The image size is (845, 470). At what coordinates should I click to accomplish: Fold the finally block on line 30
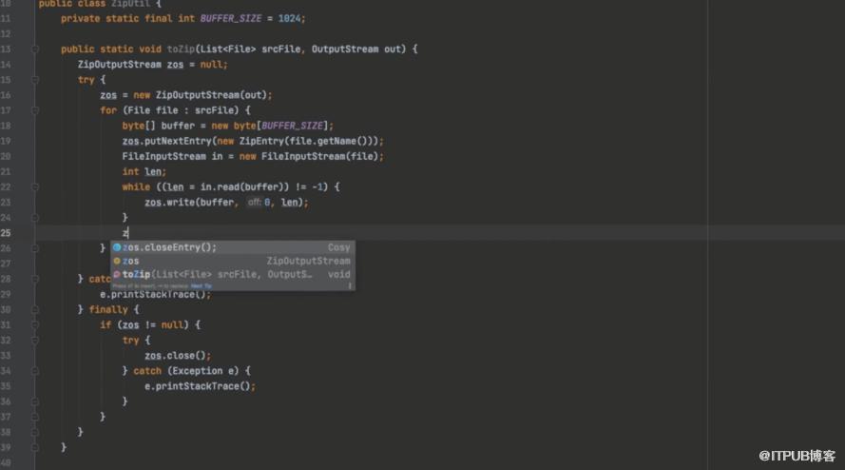click(x=35, y=309)
